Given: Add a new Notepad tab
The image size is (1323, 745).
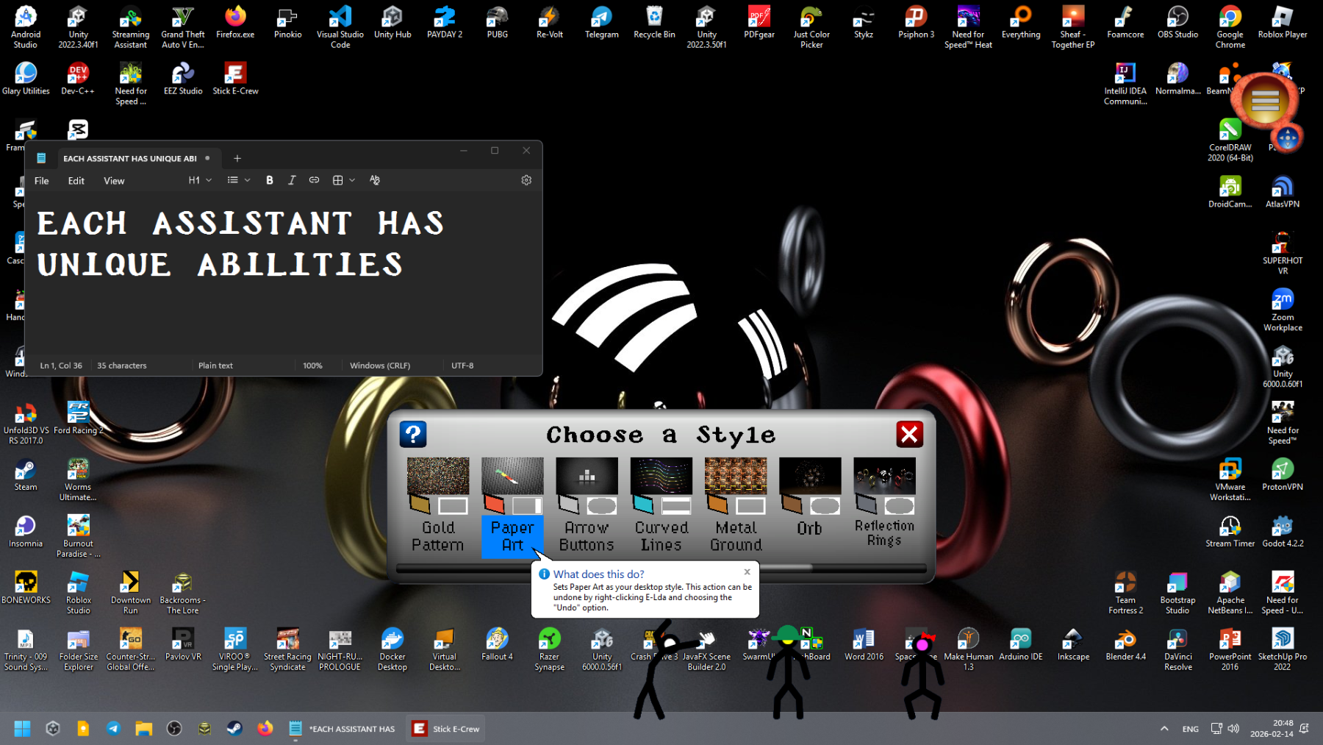Looking at the screenshot, I should 237,158.
